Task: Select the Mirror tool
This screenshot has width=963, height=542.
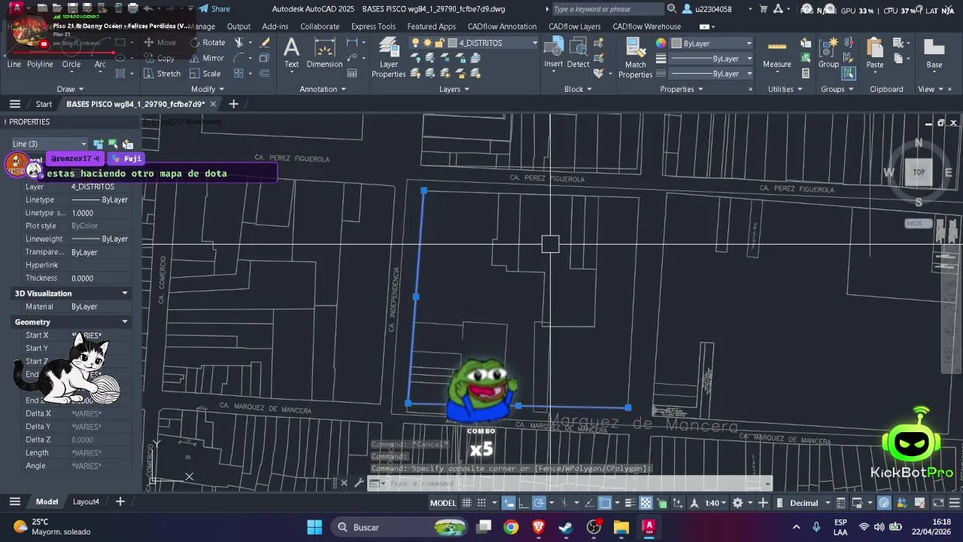Action: click(207, 58)
